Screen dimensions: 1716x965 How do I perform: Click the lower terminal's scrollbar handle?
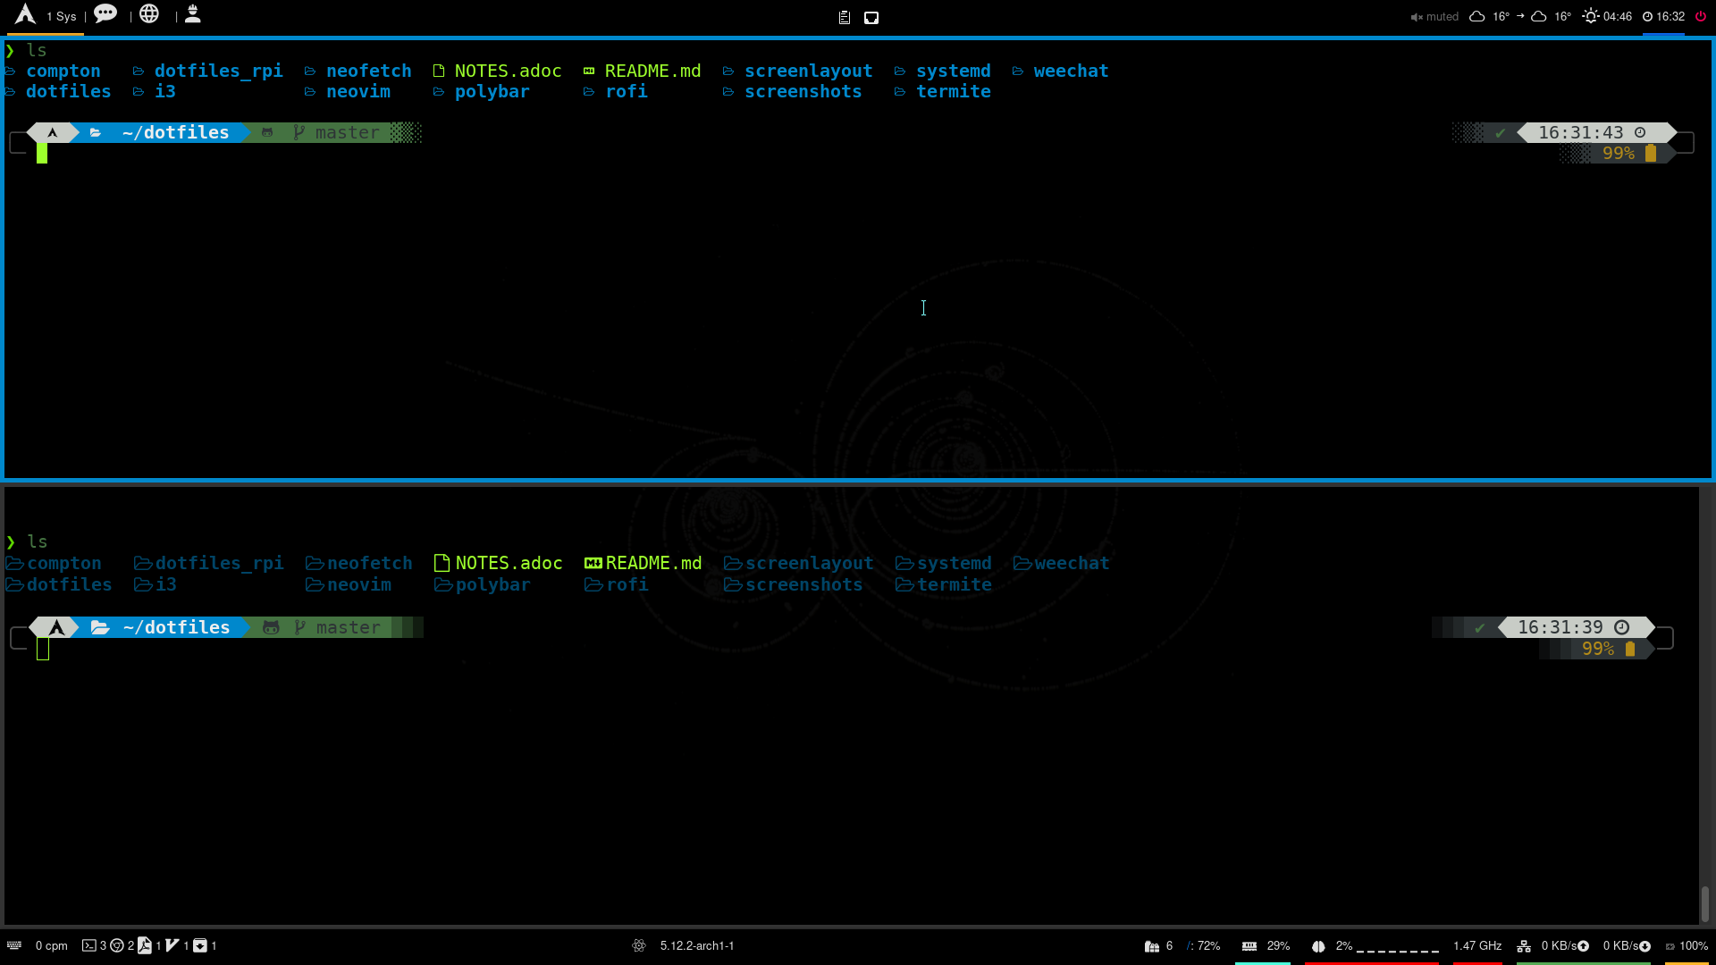[1704, 902]
